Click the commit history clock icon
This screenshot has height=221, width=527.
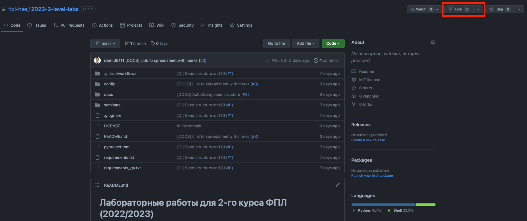point(316,60)
